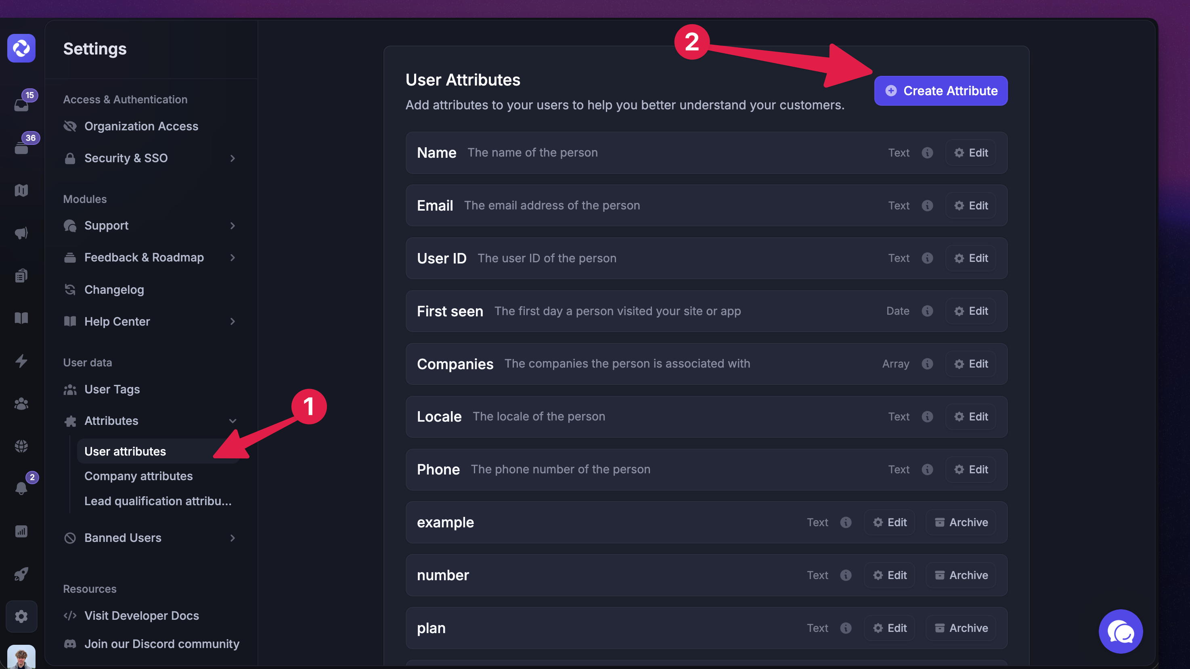Click the settings gear icon in left rail
Screen dimensions: 1190x669
point(21,617)
